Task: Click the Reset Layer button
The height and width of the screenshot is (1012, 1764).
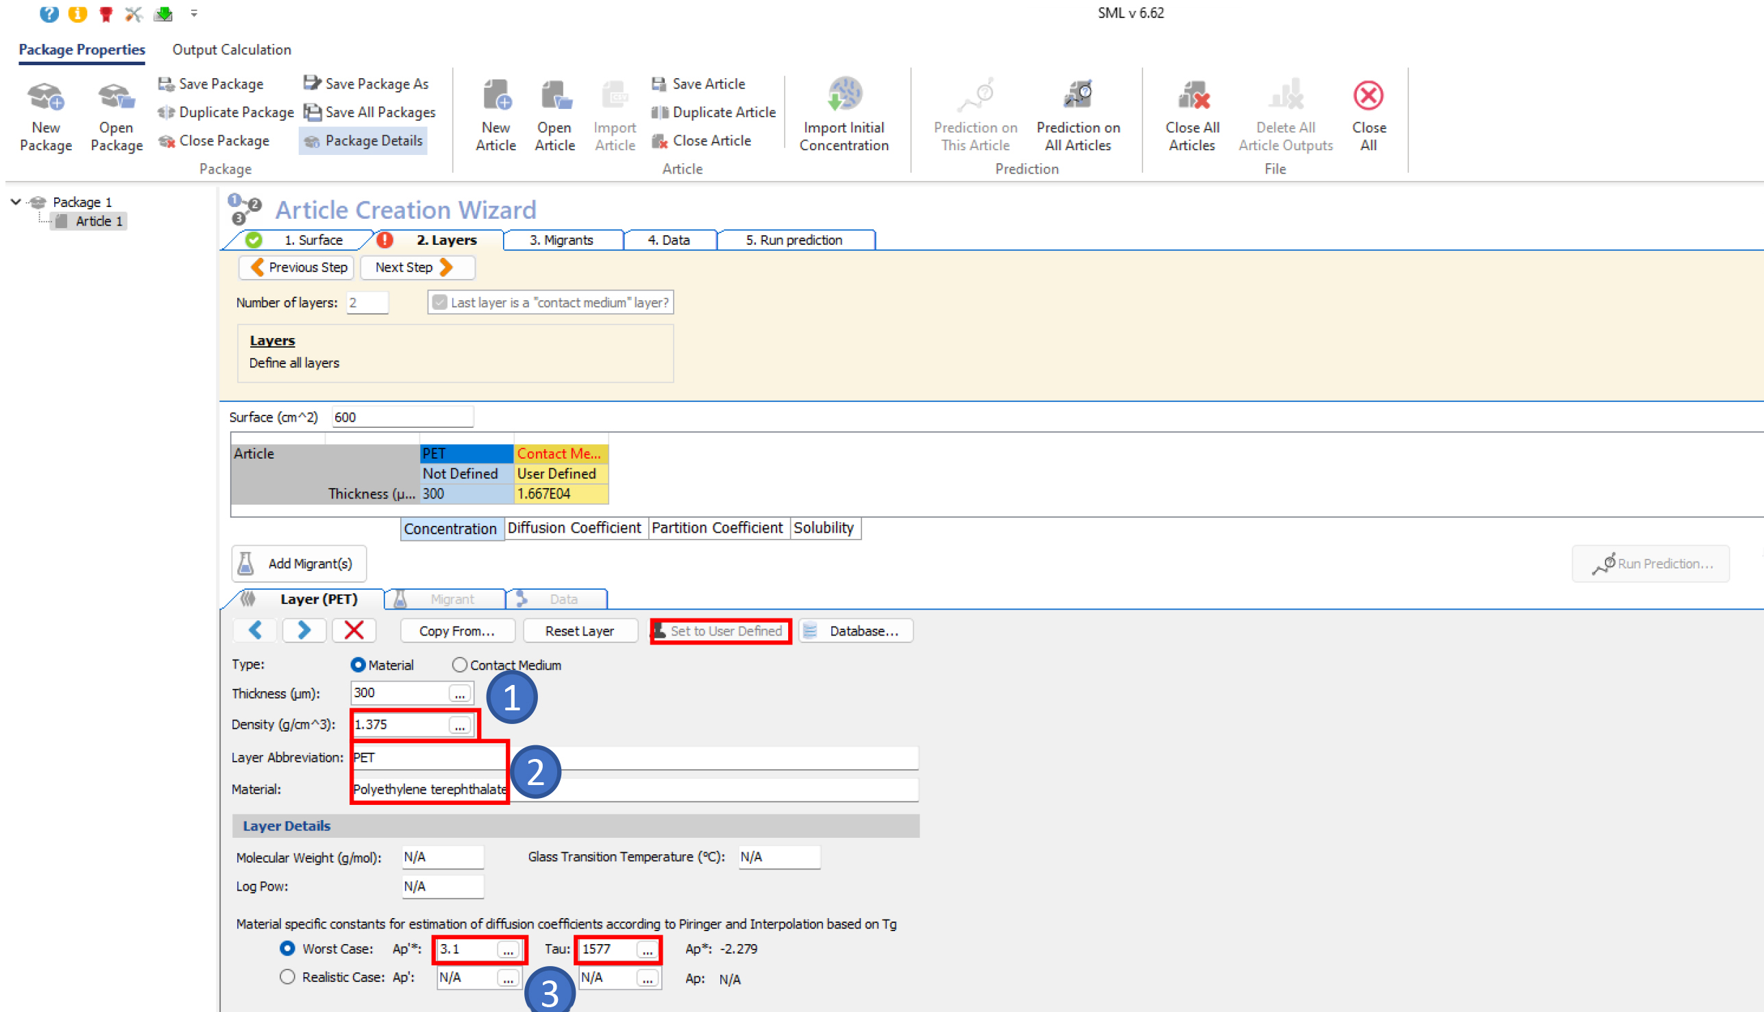Action: [x=579, y=631]
